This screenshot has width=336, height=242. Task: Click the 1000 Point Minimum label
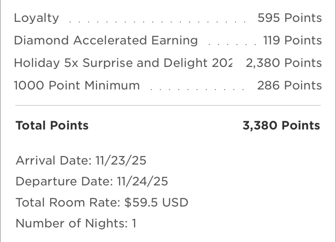point(77,86)
